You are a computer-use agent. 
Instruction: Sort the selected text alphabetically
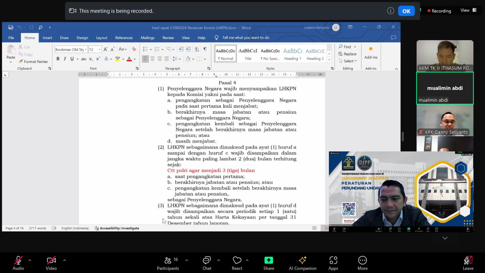197,49
